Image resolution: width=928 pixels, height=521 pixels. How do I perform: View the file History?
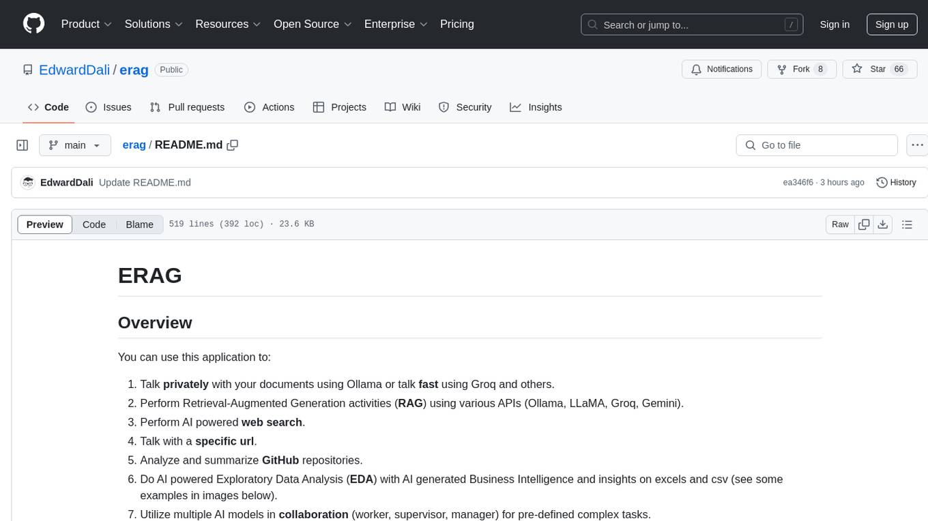(x=896, y=183)
